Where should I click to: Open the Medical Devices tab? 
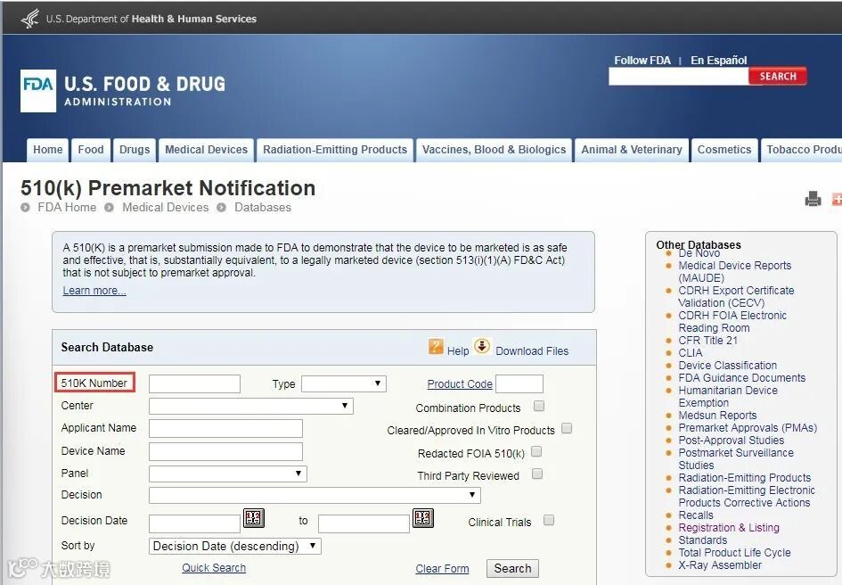[x=206, y=150]
